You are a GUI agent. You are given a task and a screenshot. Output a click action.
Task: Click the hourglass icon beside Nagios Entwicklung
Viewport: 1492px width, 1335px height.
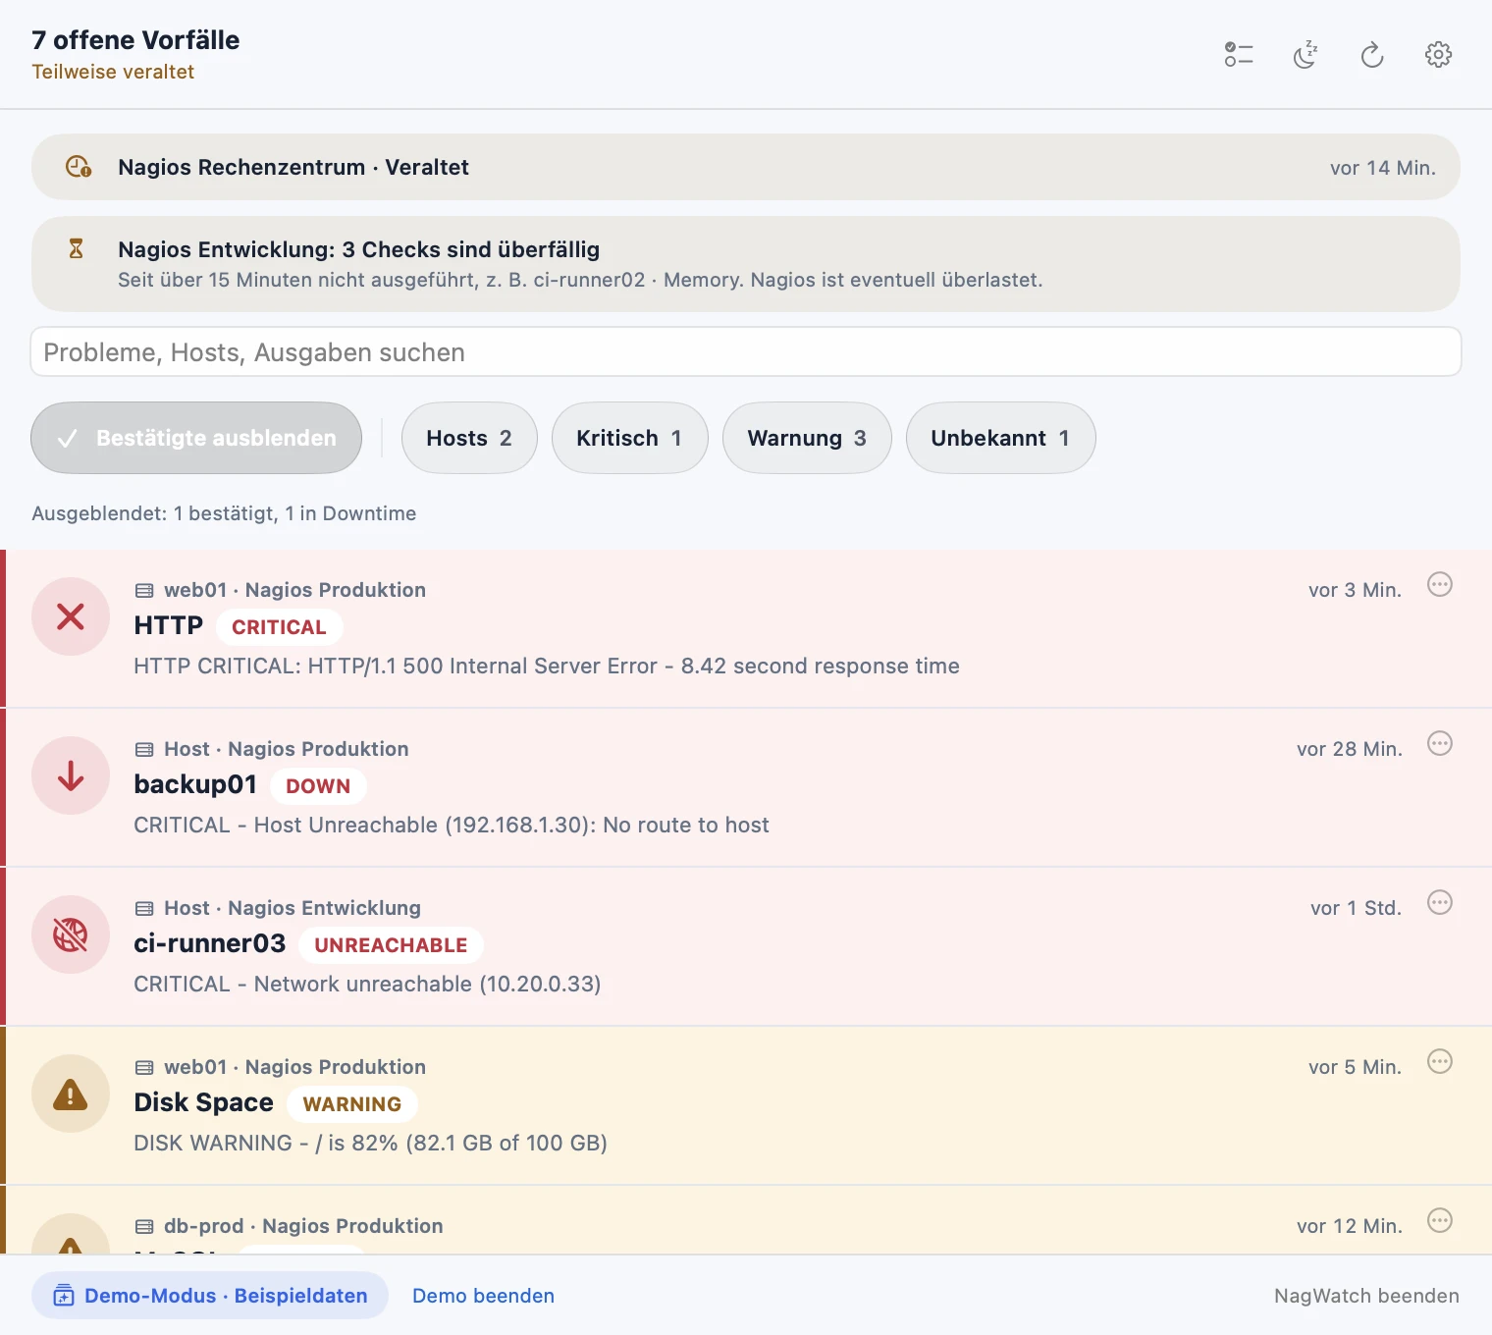[x=77, y=248]
